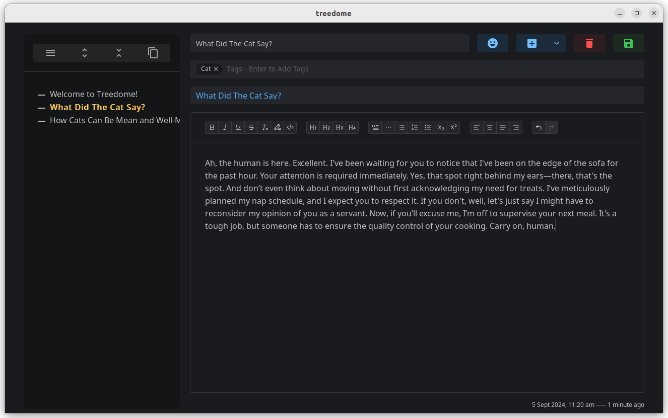This screenshot has width=668, height=418.
Task: Insert a code block
Action: click(x=290, y=127)
